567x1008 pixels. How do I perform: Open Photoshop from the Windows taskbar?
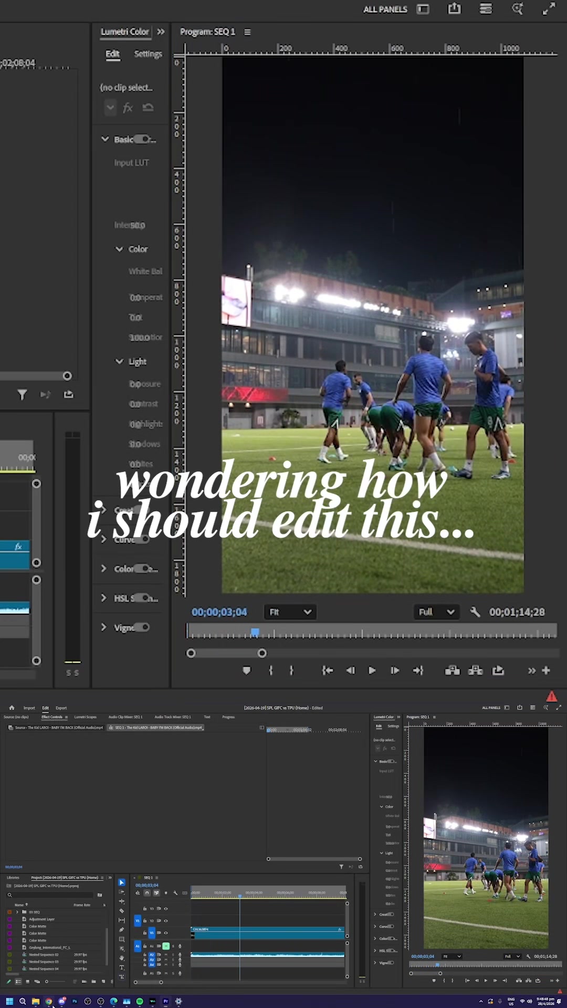pos(75,1001)
